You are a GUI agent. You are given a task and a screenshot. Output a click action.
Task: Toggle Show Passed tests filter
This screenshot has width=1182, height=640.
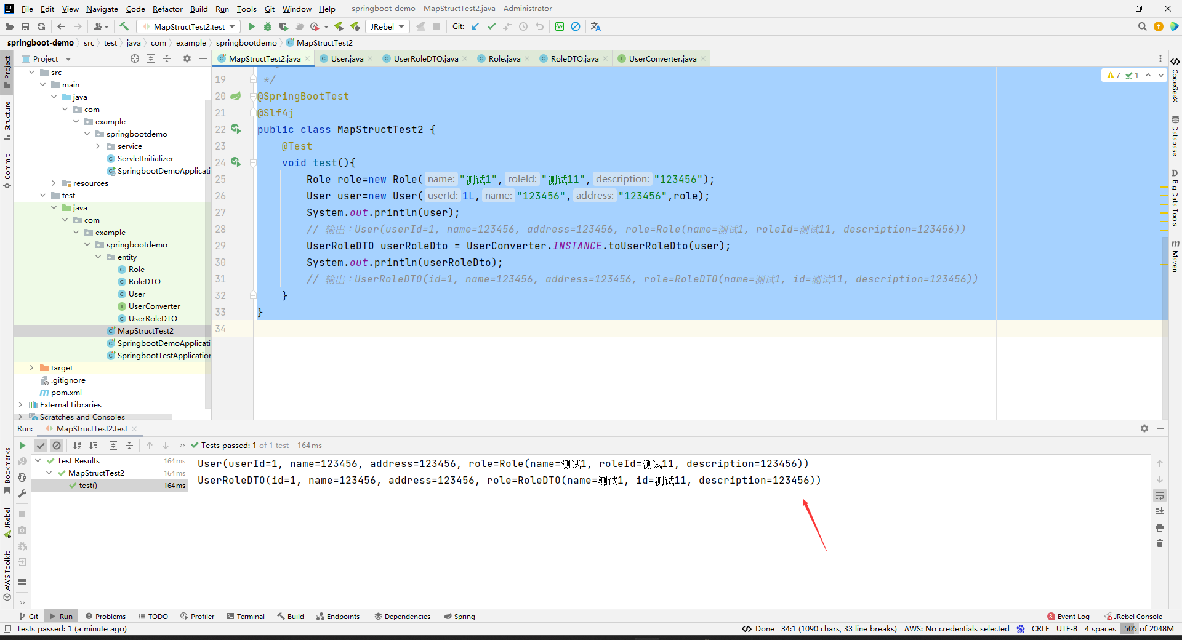[41, 446]
